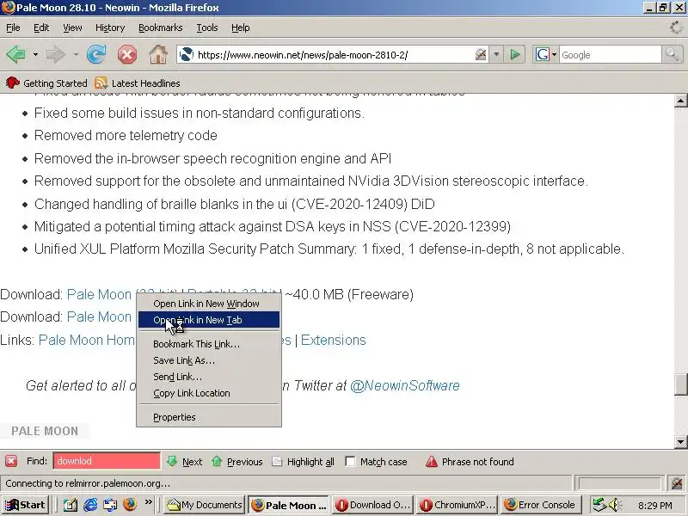Viewport: 688px width, 516px height.
Task: Expand the quick launch overflow chevron
Action: 148,501
